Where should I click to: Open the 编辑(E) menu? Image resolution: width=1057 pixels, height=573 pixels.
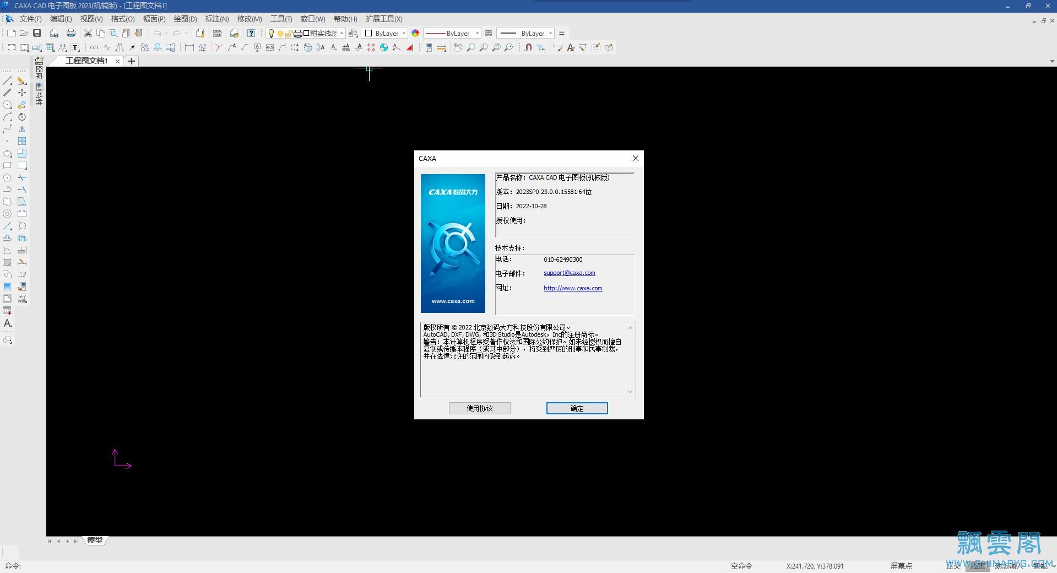61,19
